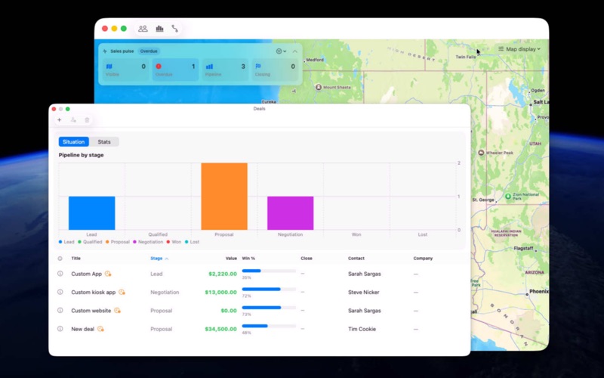Image resolution: width=604 pixels, height=378 pixels.
Task: Select the Visible count card
Action: tap(125, 70)
